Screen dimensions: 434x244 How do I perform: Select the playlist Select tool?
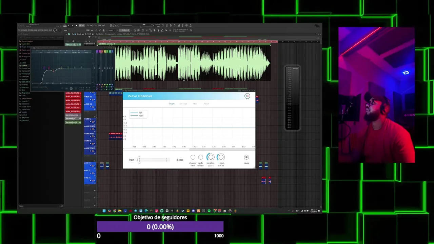(x=88, y=34)
